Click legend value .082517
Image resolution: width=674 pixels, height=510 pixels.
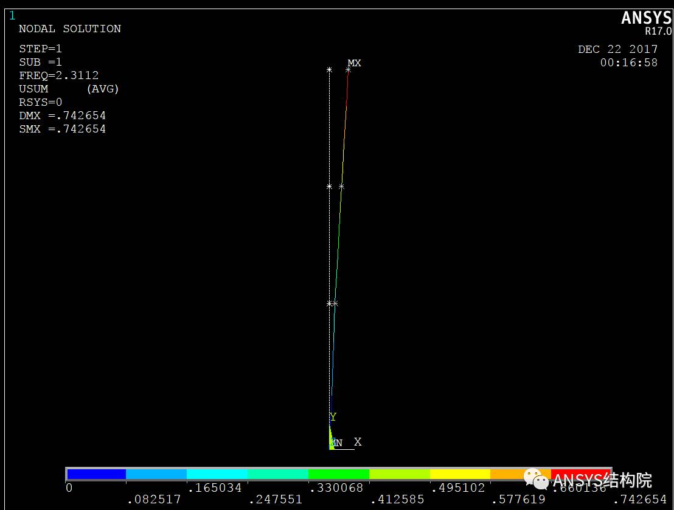154,499
